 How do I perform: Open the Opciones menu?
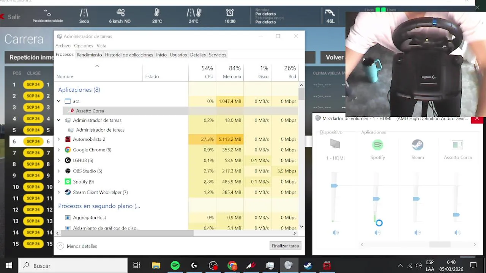coord(84,45)
